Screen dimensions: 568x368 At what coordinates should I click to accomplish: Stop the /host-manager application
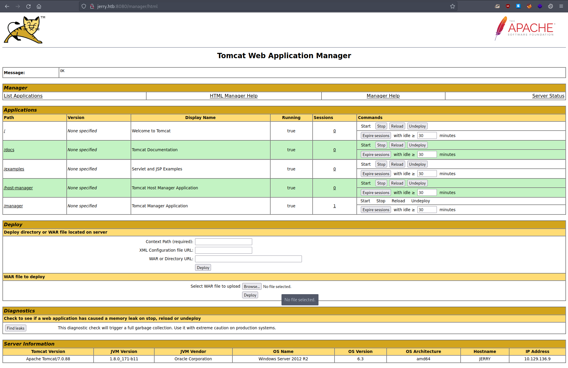click(x=381, y=183)
